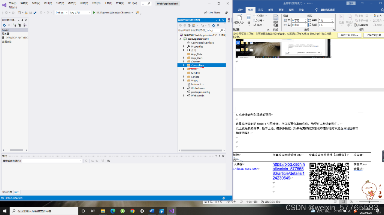This screenshot has height=215, width=384.
Task: Open the Tools menu in Visual Studio
Action: [108, 3]
